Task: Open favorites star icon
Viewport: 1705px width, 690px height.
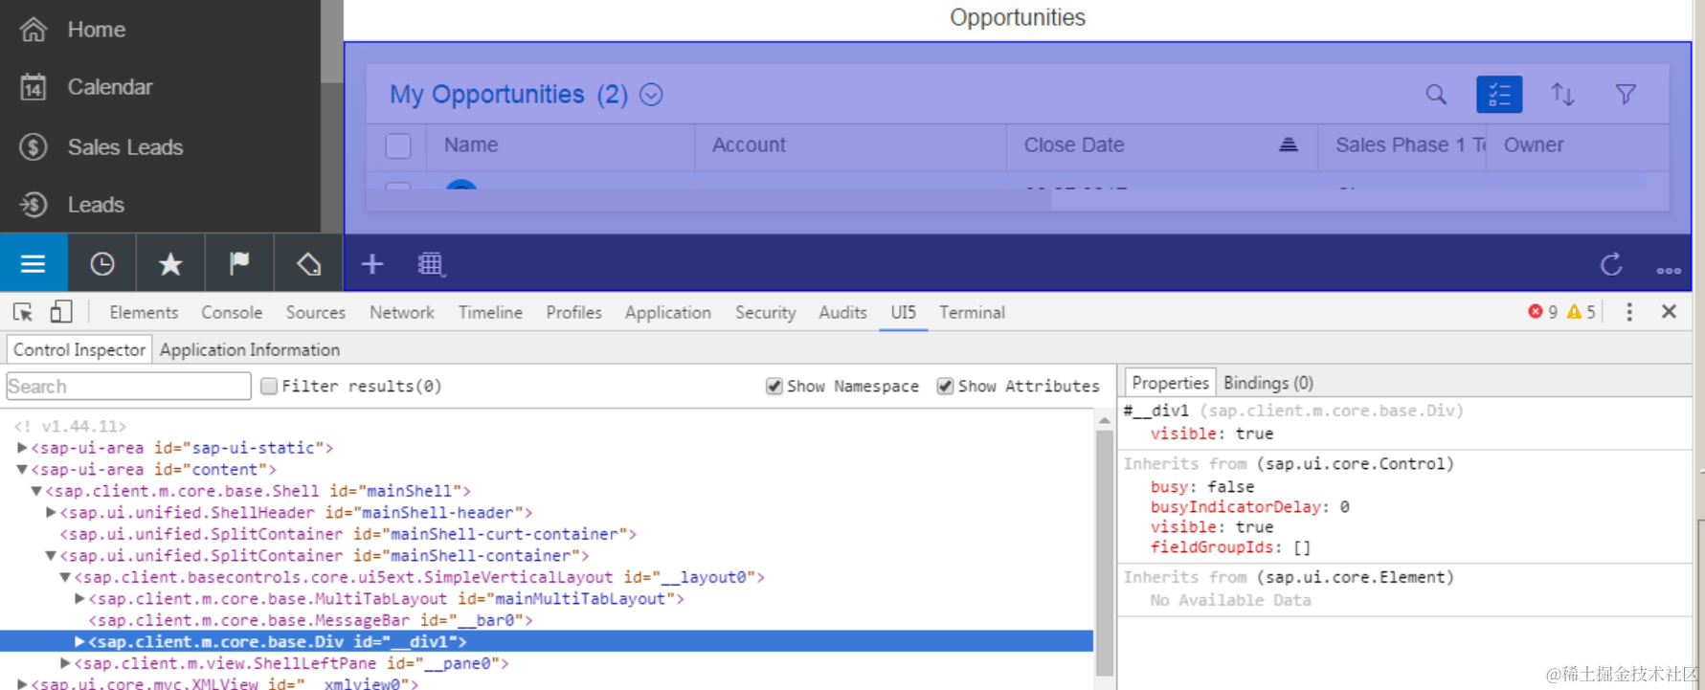Action: tap(170, 264)
